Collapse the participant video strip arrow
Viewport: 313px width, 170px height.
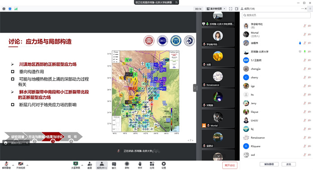195,88
